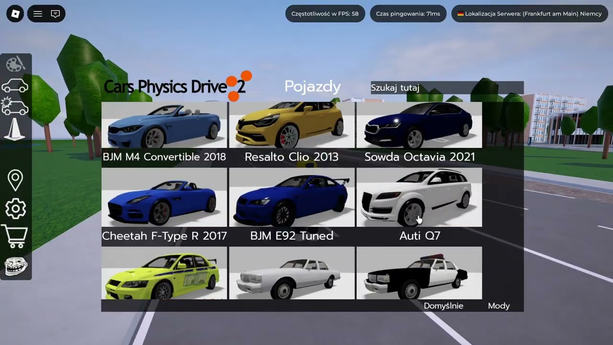Click the 'BJM M4 Convertible 2018' label
Viewport: 613px width, 345px height.
click(164, 157)
